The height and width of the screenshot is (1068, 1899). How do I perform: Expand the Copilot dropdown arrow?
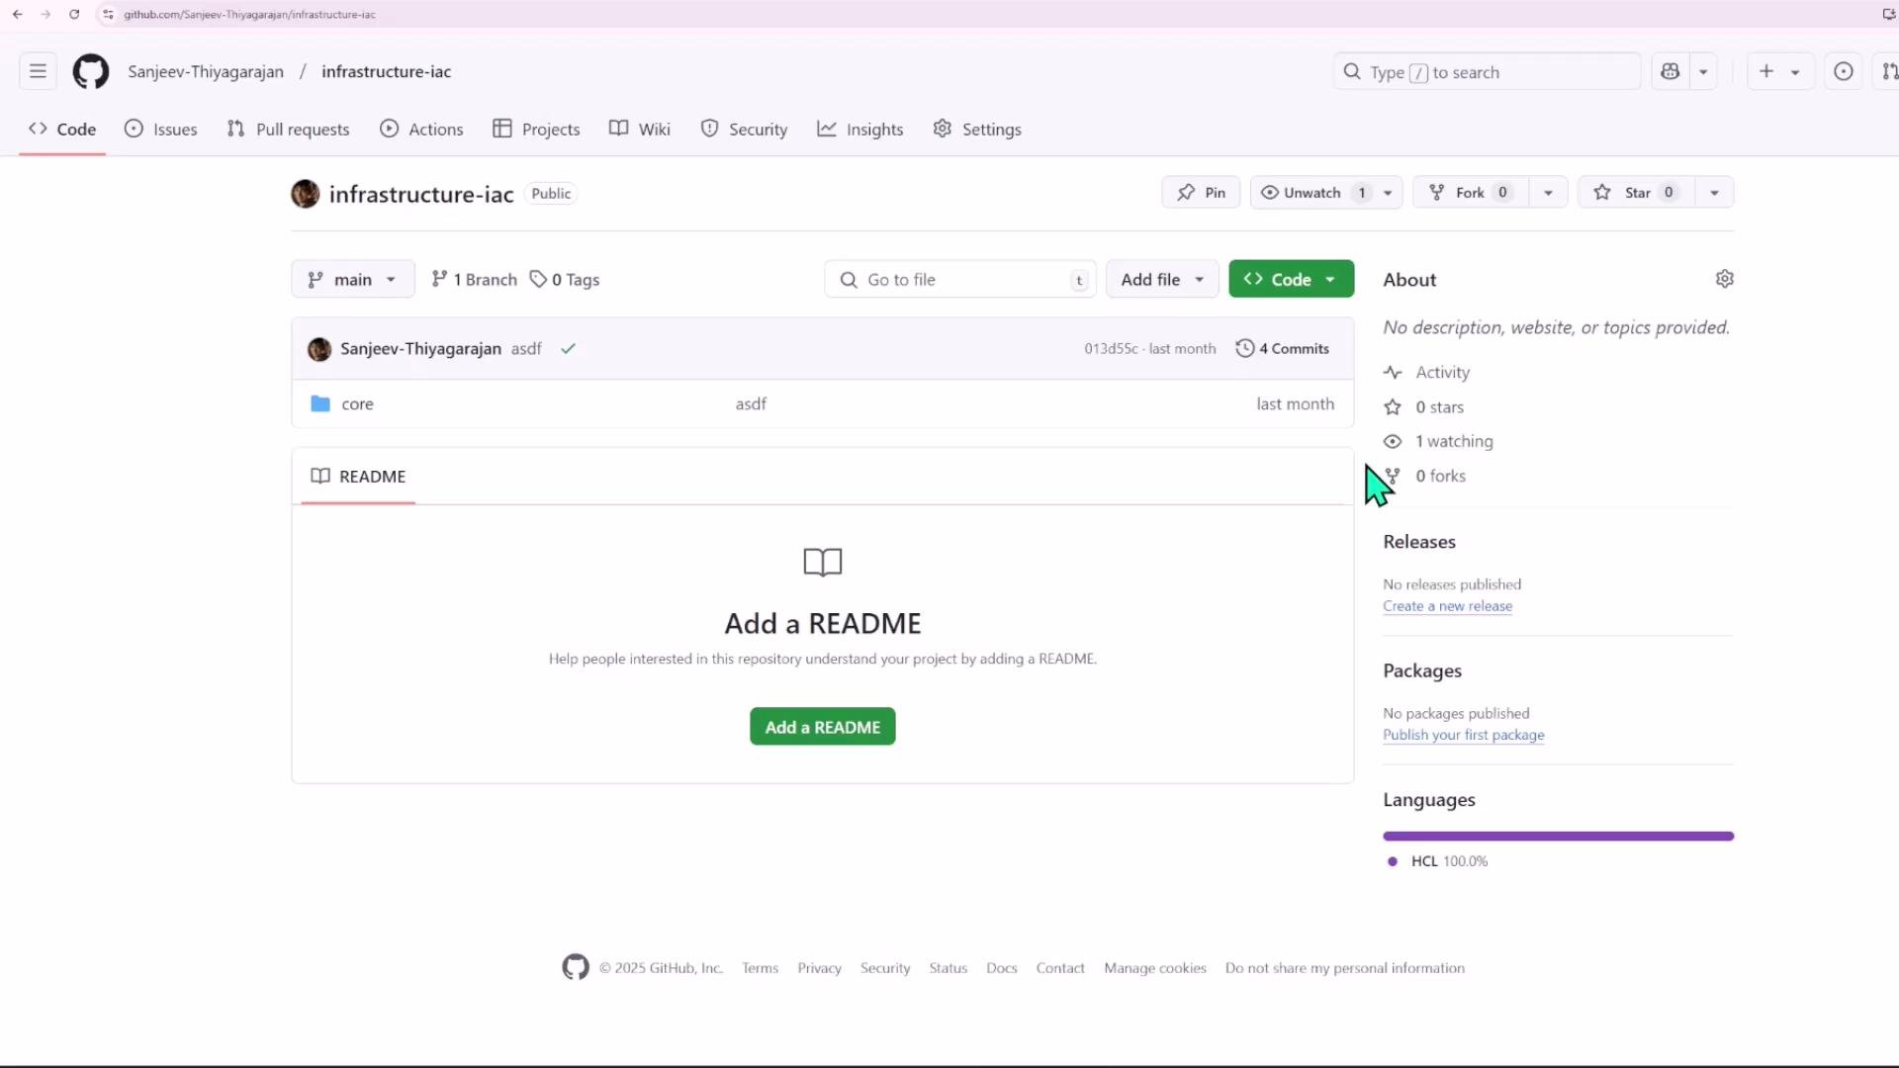click(x=1703, y=71)
